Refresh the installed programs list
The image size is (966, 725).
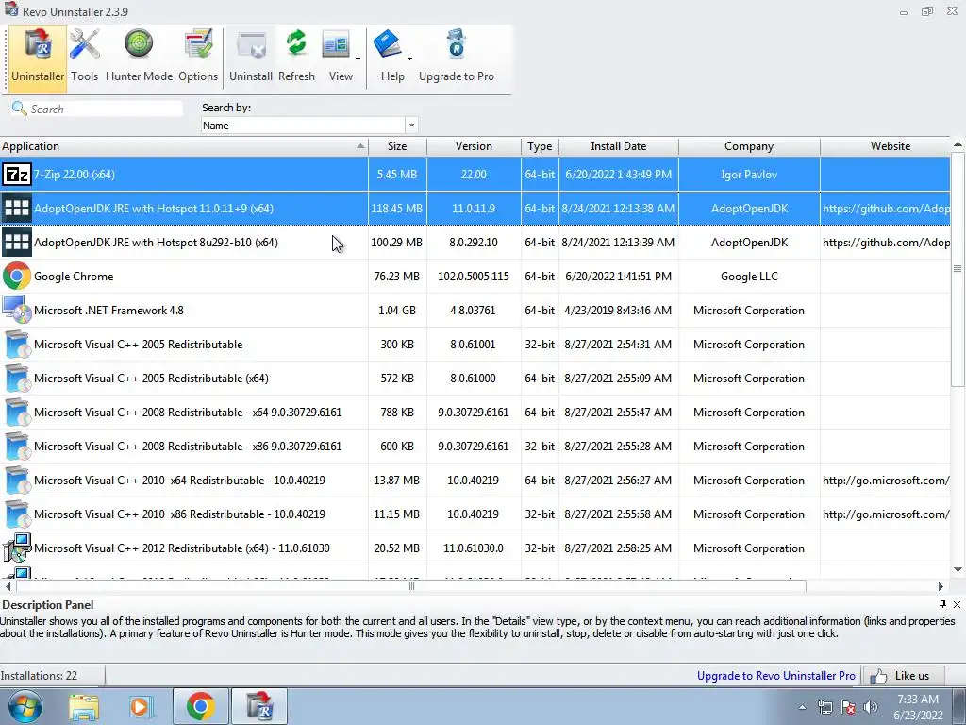click(x=296, y=44)
